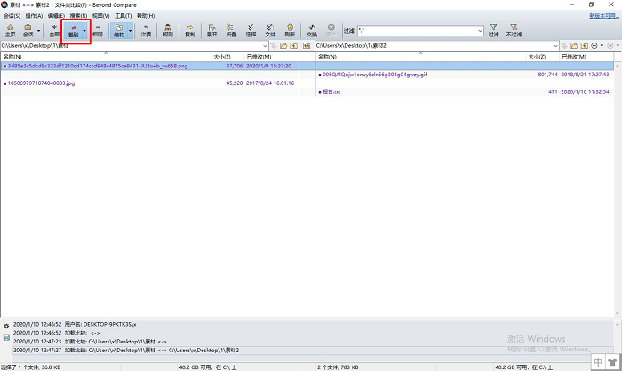Click the log panel save icon
Viewport: 622px width, 371px height.
pyautogui.click(x=6, y=337)
